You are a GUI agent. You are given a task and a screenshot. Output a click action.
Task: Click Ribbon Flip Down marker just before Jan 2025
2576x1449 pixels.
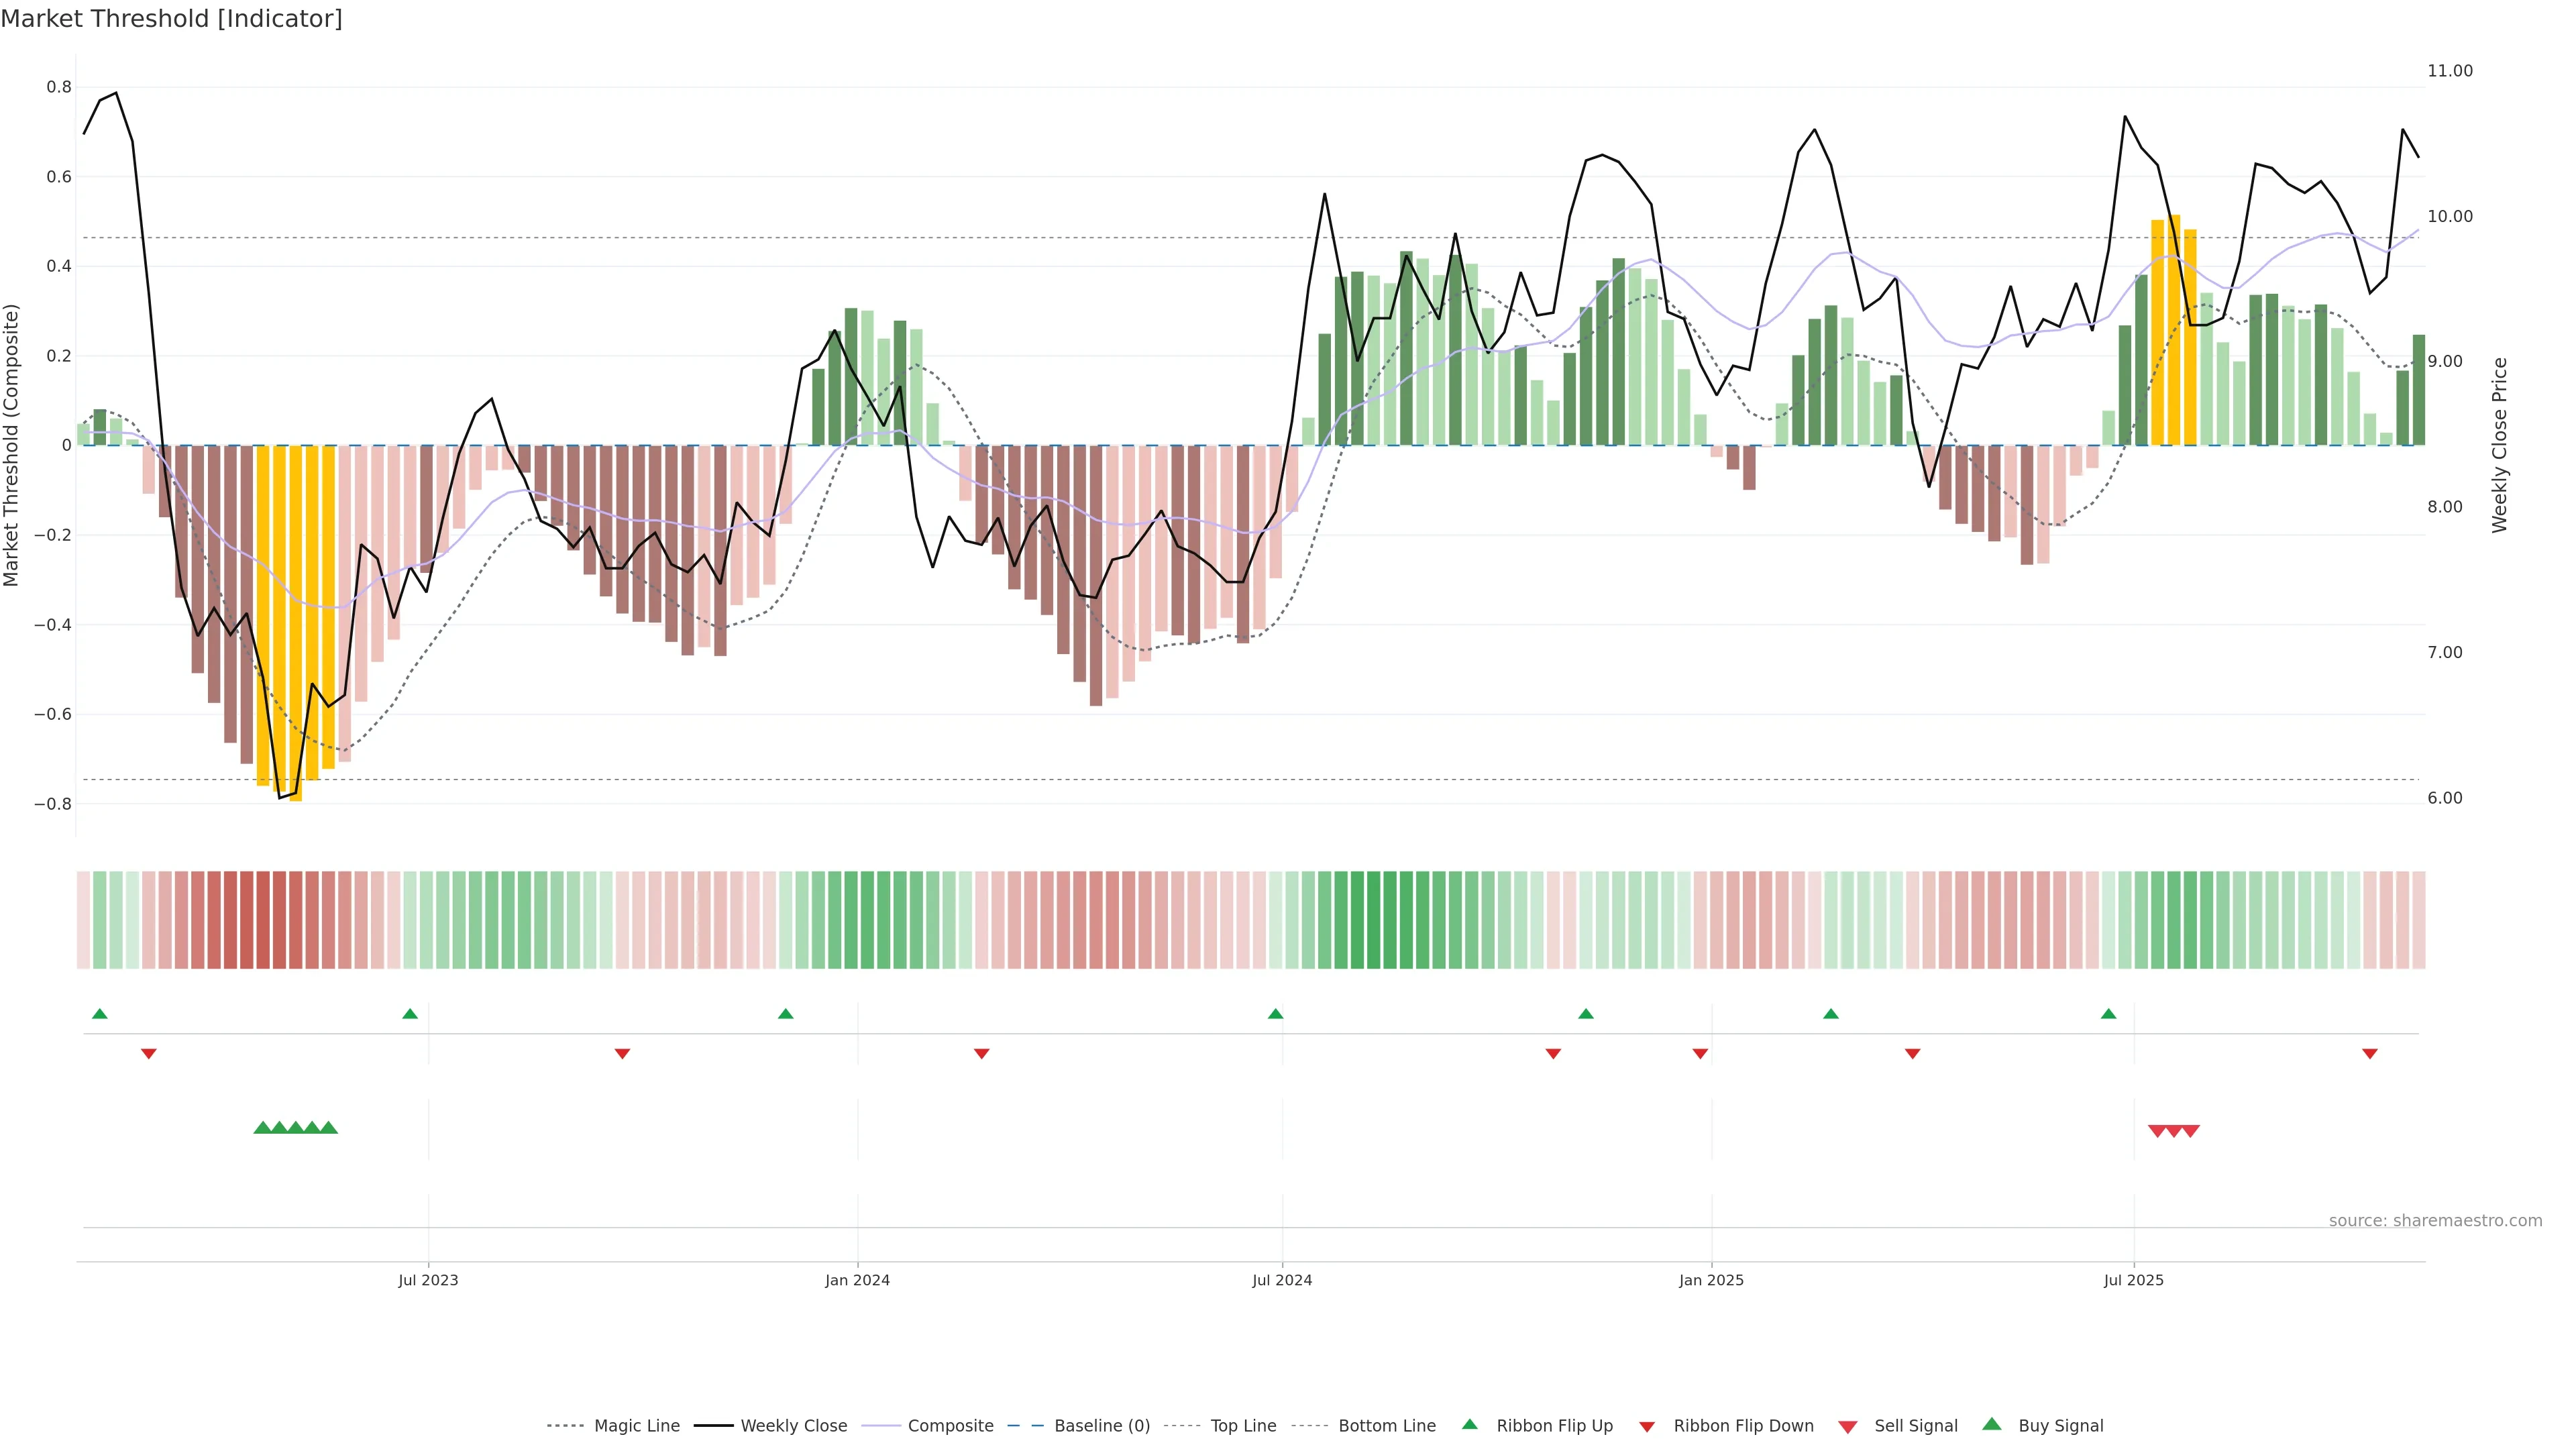1700,1054
